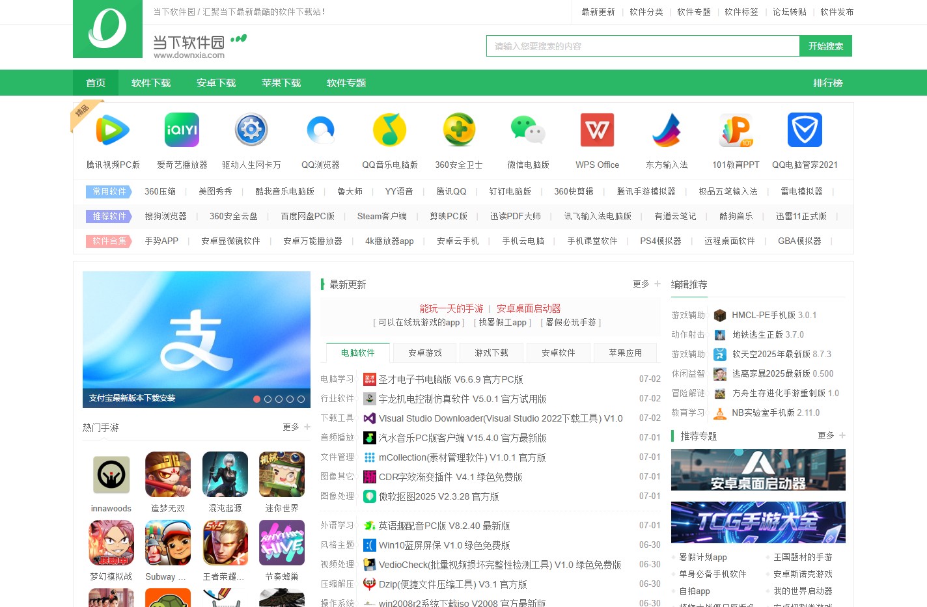Open the 混沌起源 game icon

click(x=225, y=474)
